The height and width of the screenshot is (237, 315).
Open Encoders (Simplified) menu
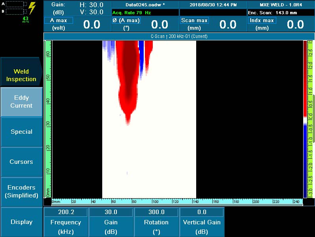[x=21, y=191]
